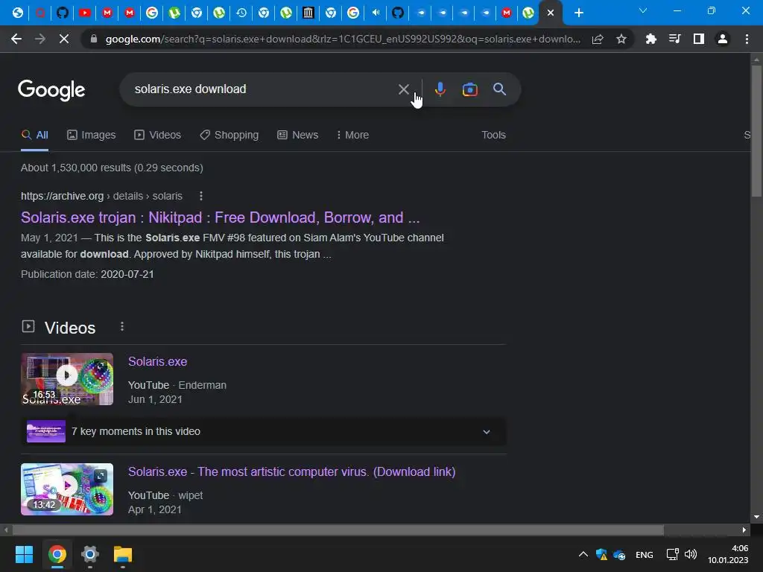Open the ENG language indicator

click(645, 555)
